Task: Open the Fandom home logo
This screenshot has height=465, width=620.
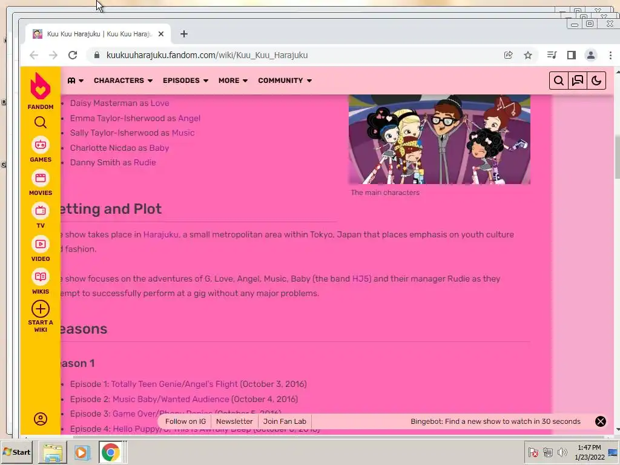Action: point(41,91)
